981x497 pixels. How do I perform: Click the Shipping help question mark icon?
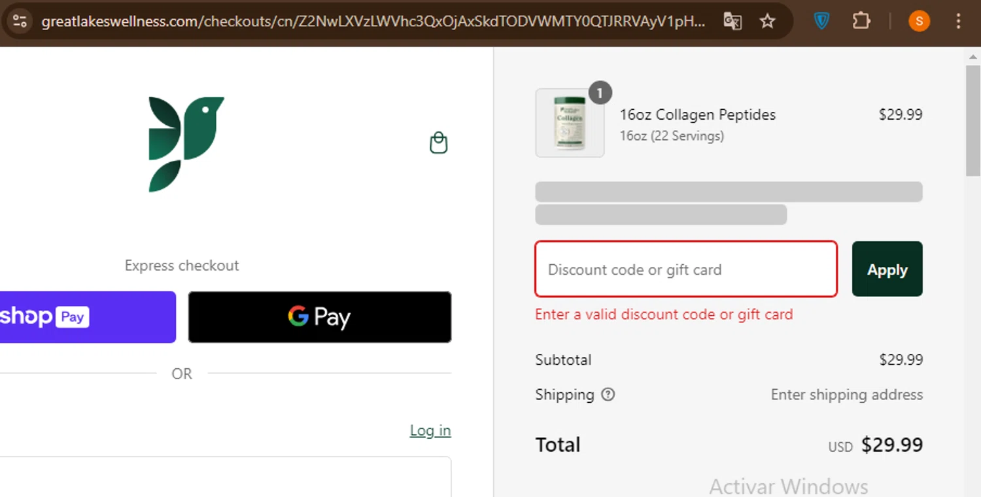pyautogui.click(x=608, y=394)
